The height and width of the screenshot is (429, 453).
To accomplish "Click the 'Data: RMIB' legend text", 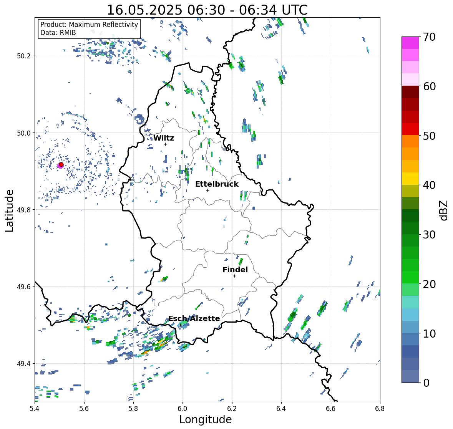I will (58, 33).
